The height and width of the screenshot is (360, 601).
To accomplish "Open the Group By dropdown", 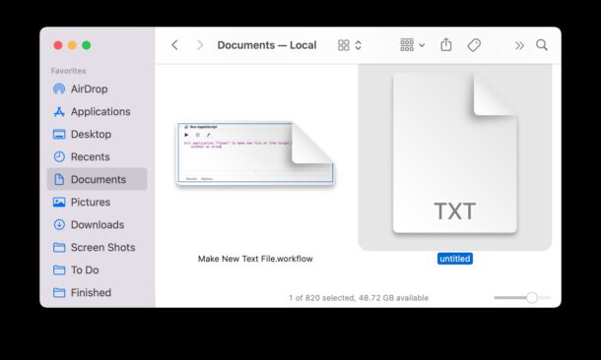I will 413,45.
